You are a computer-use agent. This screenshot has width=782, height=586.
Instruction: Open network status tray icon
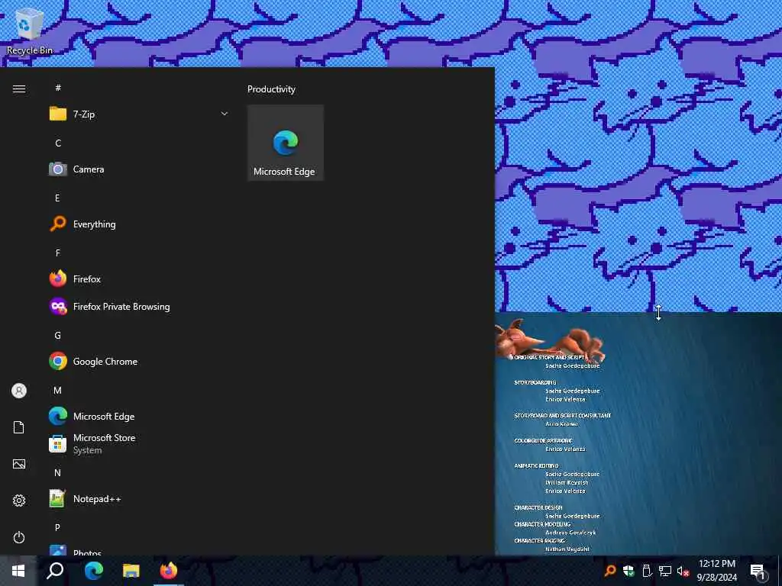[665, 571]
